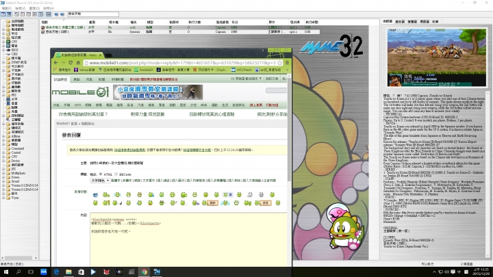The image size is (493, 277).
Task: Switch MAME list to small icons view
Action: 23,14
